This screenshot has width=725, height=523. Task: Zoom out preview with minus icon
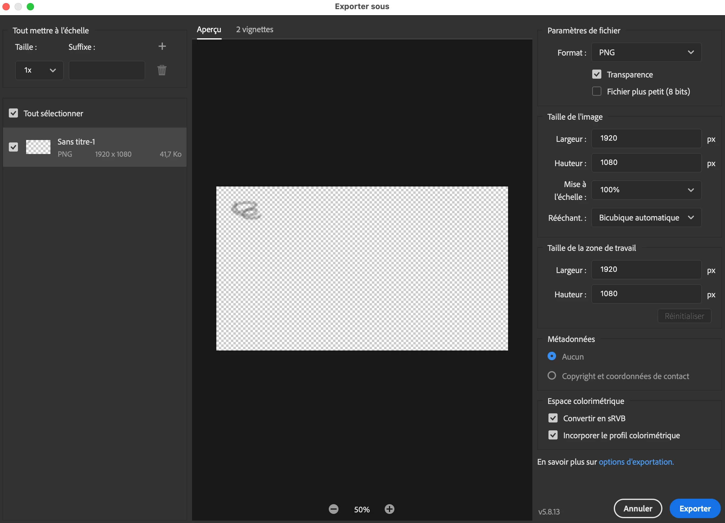point(333,509)
